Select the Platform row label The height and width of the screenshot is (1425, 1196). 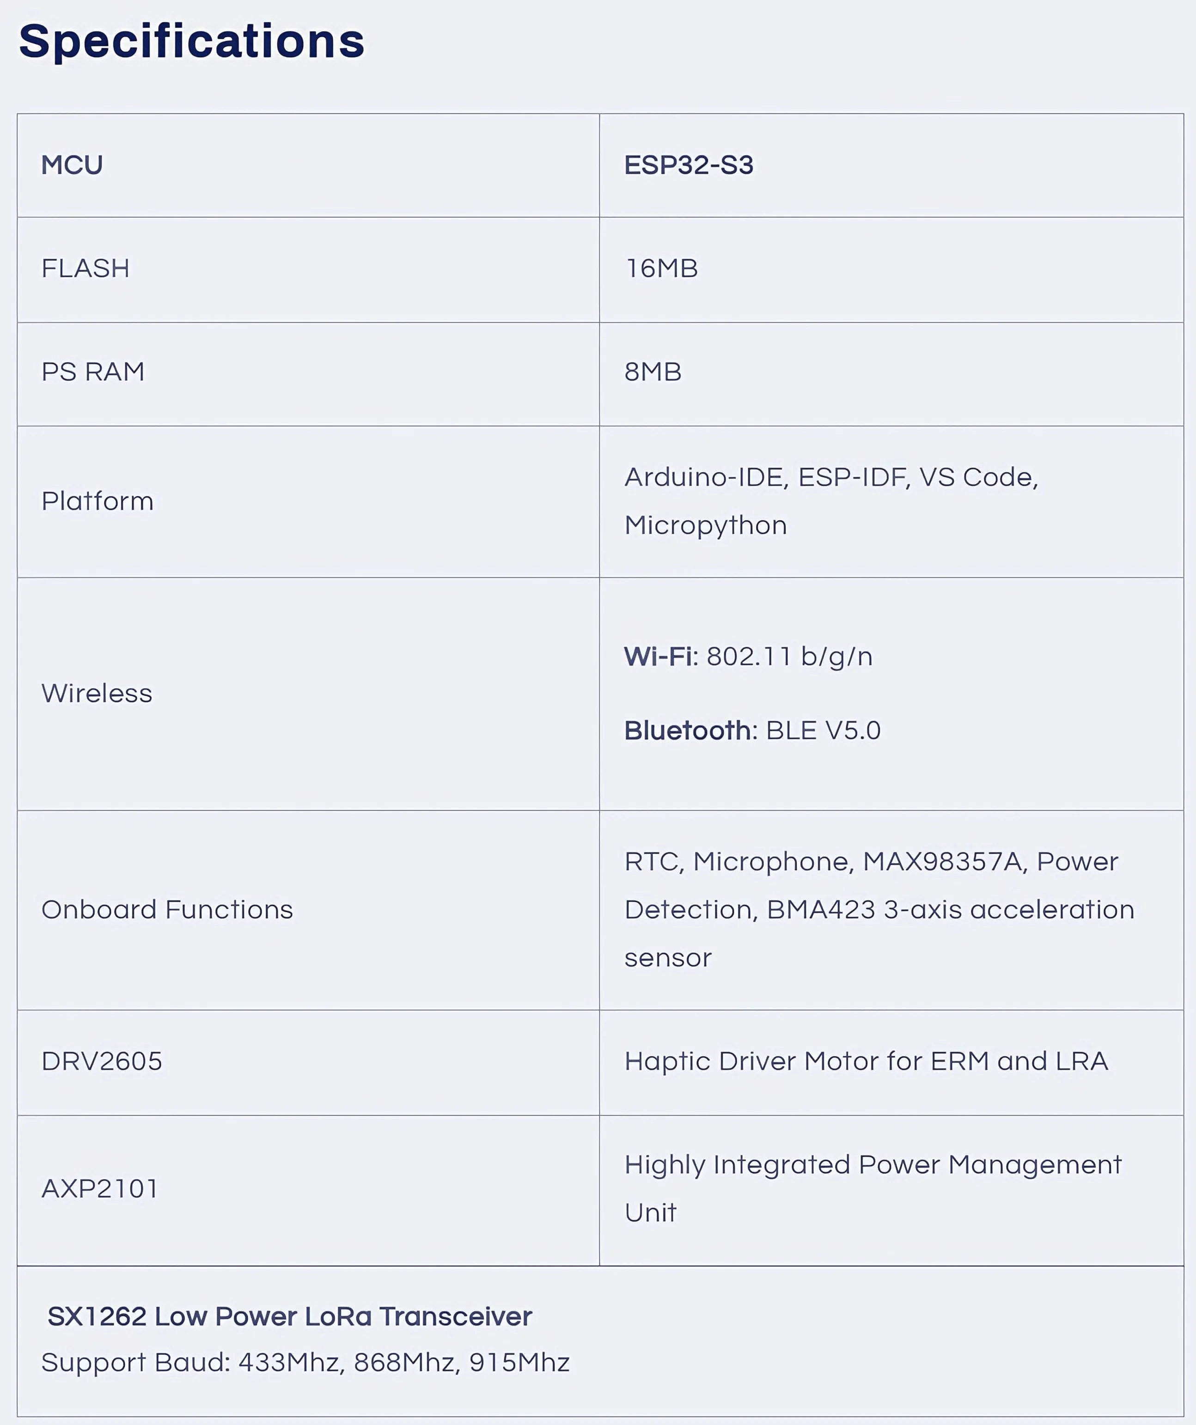98,501
